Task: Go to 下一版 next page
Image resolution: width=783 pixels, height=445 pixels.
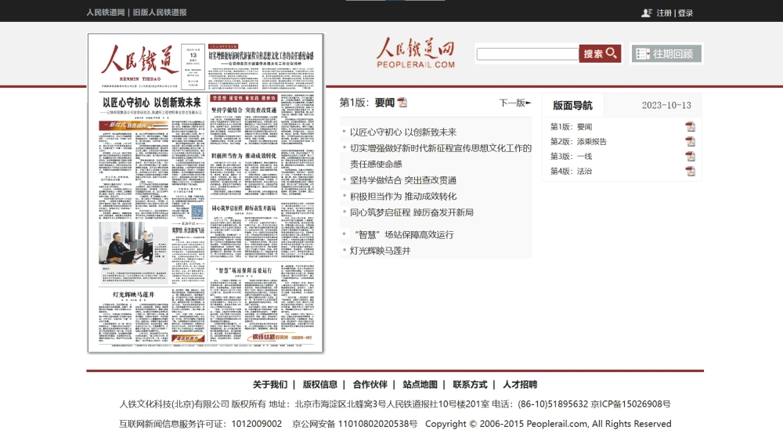Action: (515, 103)
